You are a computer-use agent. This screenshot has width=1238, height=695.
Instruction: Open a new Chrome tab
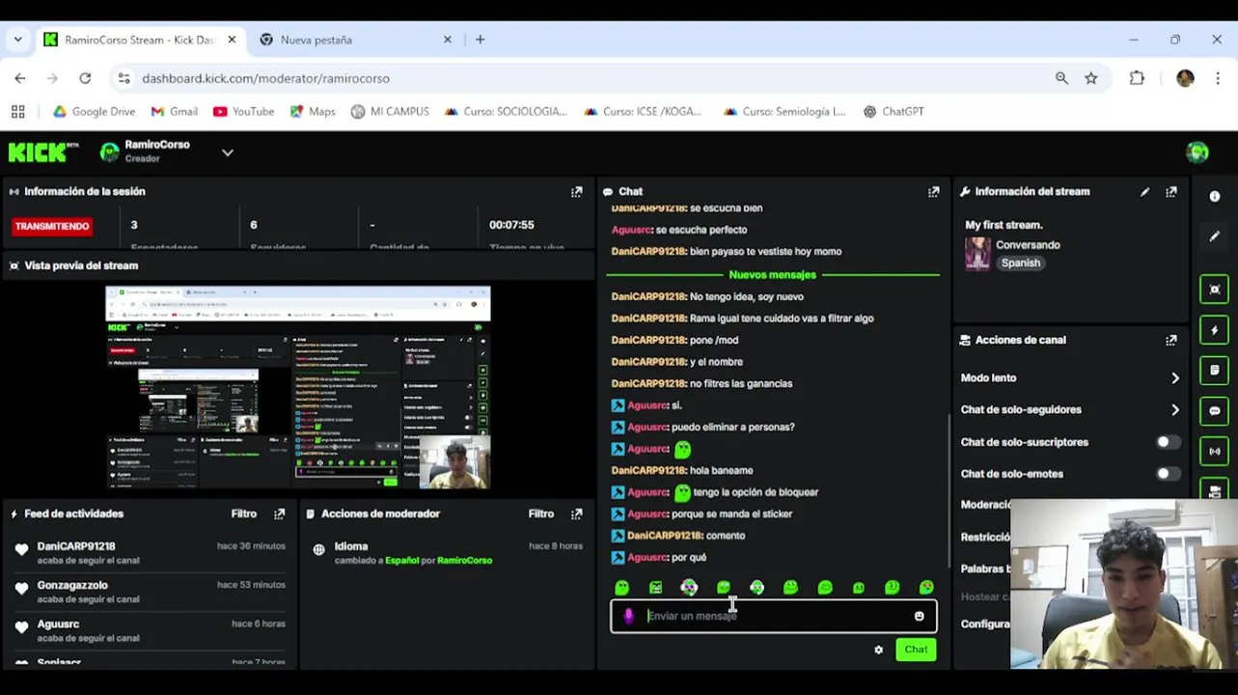coord(481,40)
